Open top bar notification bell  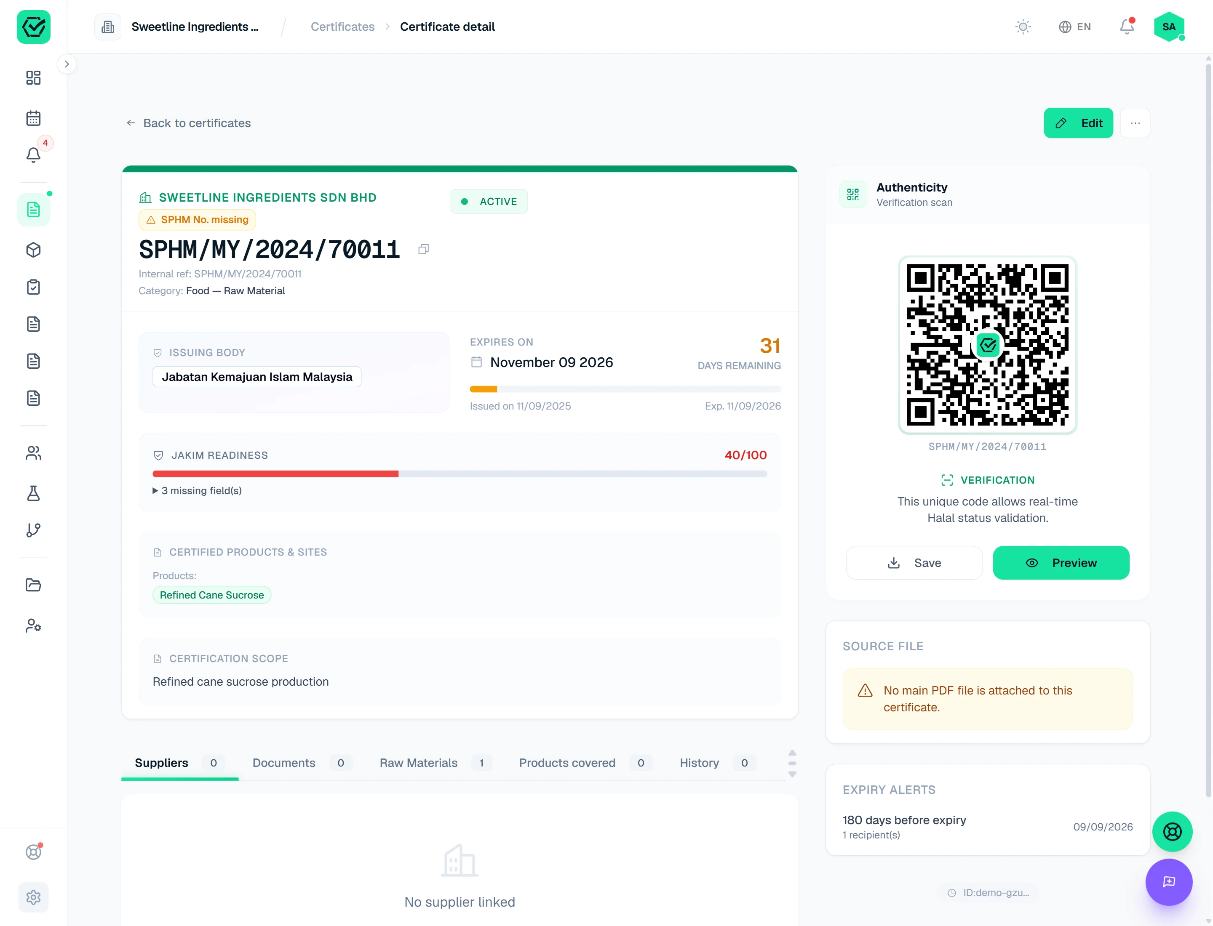tap(1126, 27)
